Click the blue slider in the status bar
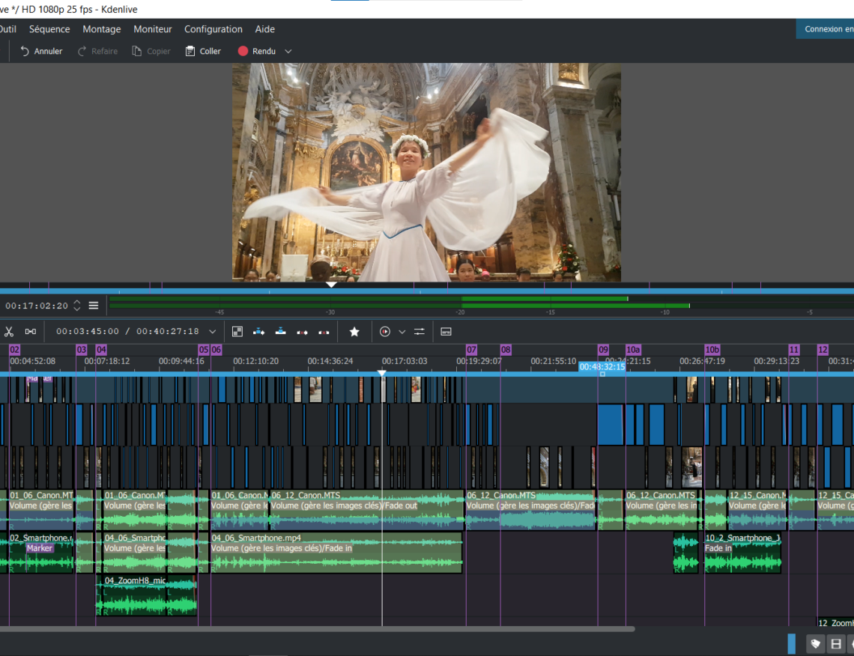 click(x=791, y=644)
